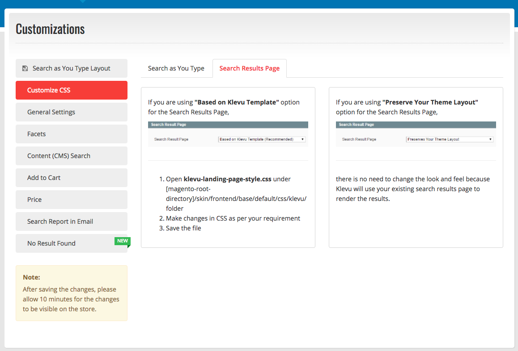Click the 'allow 10 minutes' note text
The width and height of the screenshot is (518, 351).
point(71,299)
